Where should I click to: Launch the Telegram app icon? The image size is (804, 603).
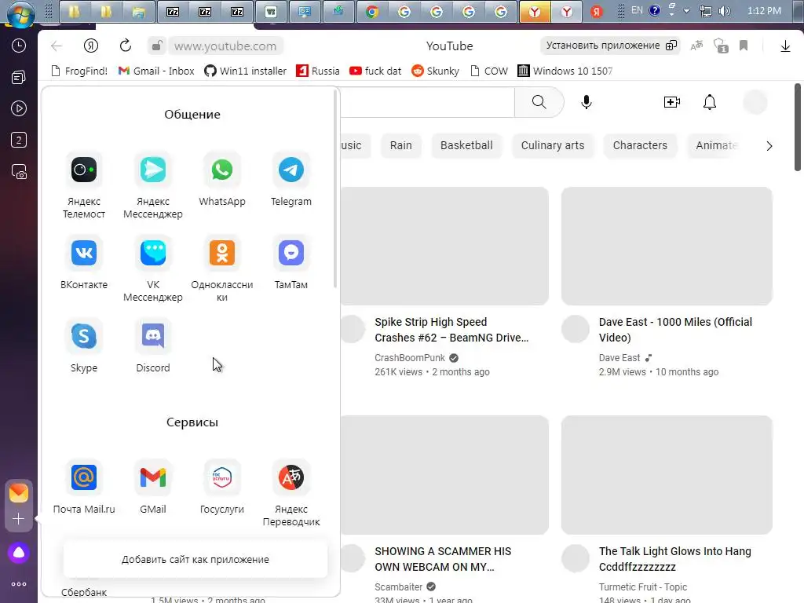(x=291, y=170)
